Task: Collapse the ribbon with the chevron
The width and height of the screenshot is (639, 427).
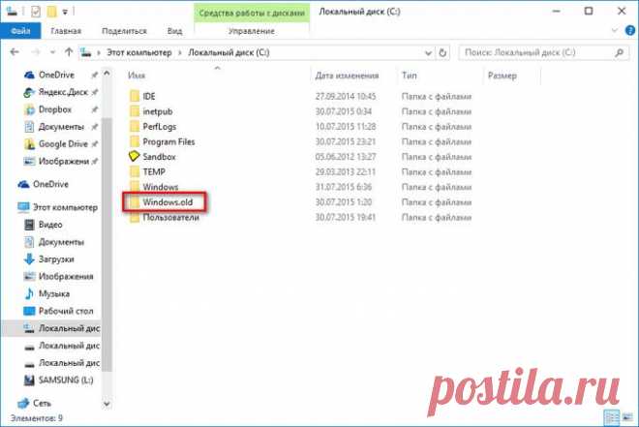Action: [x=615, y=31]
